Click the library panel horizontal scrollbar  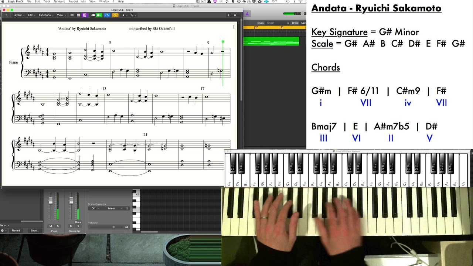(x=31, y=221)
